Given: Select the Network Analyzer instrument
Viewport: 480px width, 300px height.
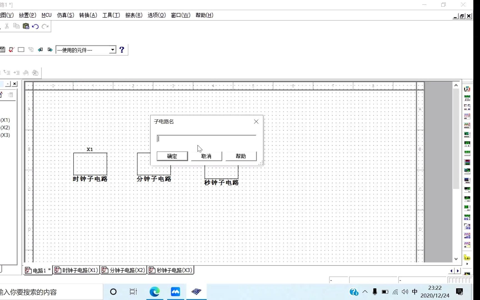Looking at the screenshot, I should (467, 208).
